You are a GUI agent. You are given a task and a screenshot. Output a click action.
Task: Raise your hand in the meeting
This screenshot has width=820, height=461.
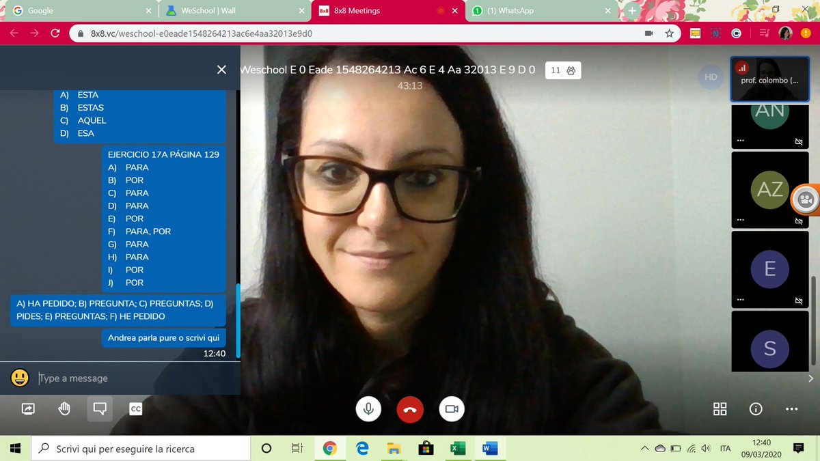[x=64, y=409]
